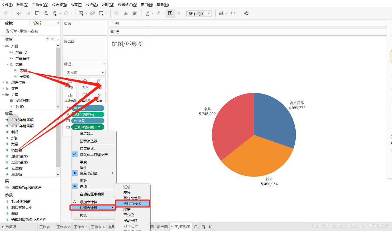The image size is (392, 231).
Task: Collapse the 产品 folder in dimensions
Action: pos(3,46)
